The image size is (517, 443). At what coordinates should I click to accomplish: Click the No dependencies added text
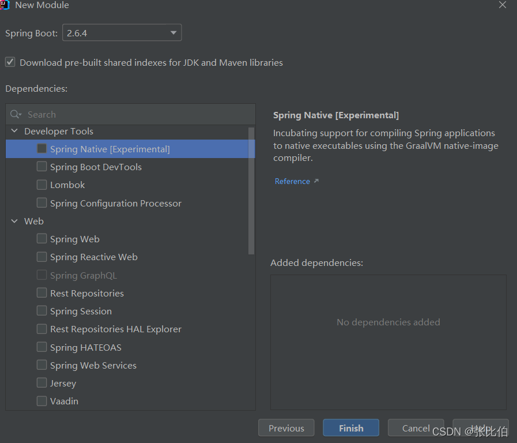tap(388, 322)
